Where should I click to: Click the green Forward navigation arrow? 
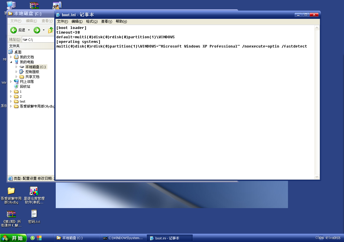pyautogui.click(x=37, y=30)
